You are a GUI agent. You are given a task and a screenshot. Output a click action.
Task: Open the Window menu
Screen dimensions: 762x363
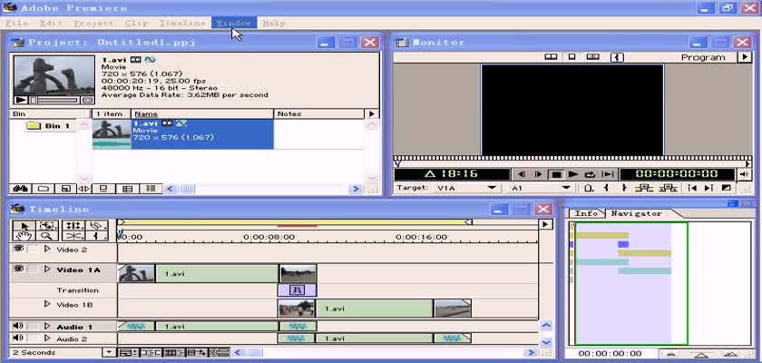tap(234, 23)
